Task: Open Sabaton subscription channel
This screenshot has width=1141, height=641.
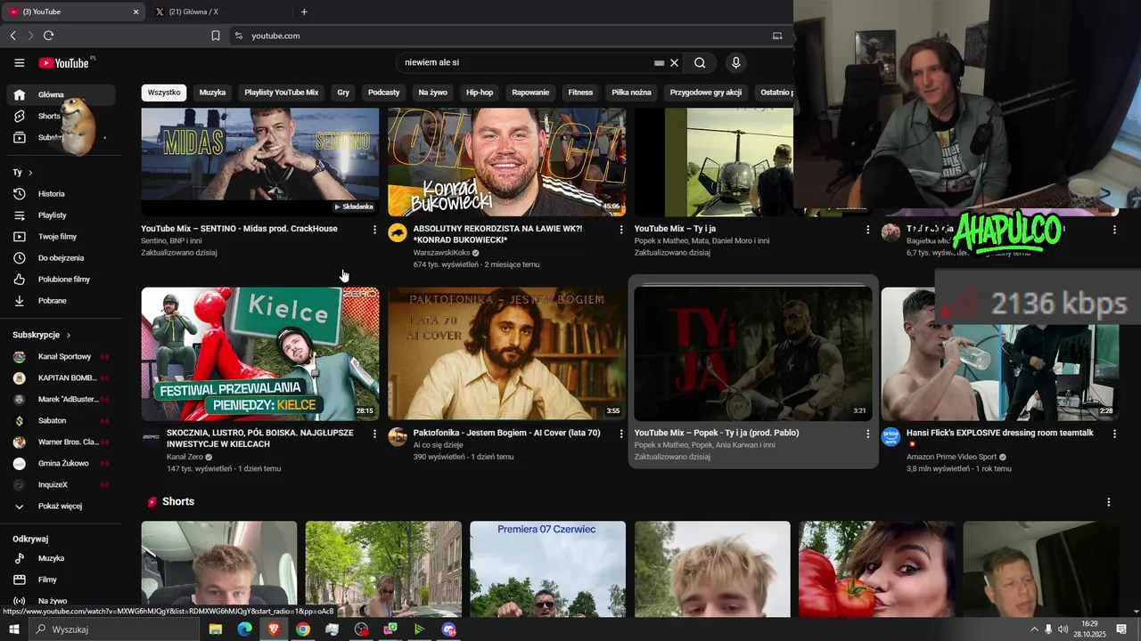Action: click(62, 420)
